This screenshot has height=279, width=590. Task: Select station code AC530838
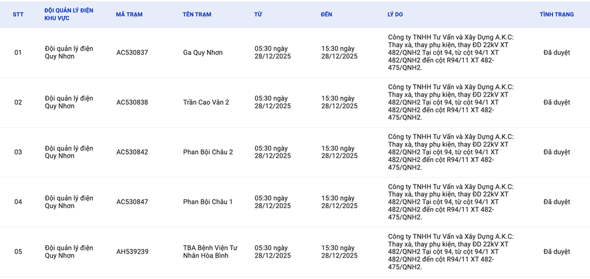(x=132, y=103)
